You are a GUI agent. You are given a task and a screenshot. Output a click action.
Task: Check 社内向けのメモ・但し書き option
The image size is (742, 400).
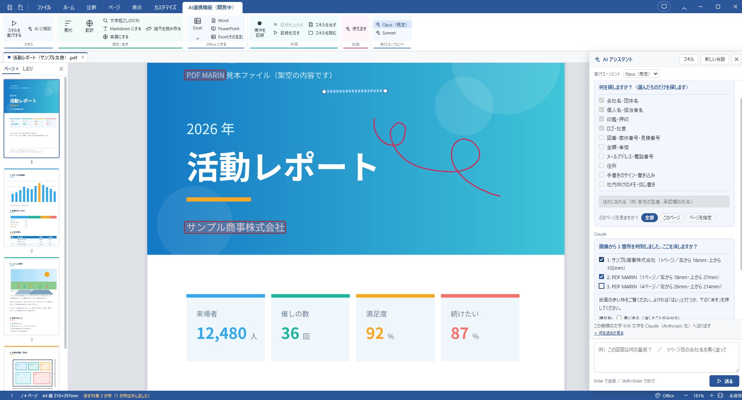[x=601, y=184]
